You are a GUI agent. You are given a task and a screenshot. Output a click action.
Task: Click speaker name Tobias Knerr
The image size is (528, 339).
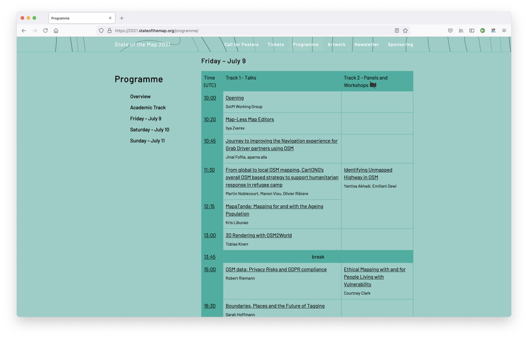click(238, 244)
